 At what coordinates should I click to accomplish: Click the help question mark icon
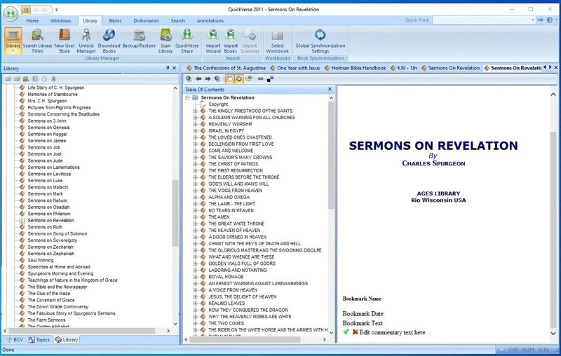(x=550, y=20)
